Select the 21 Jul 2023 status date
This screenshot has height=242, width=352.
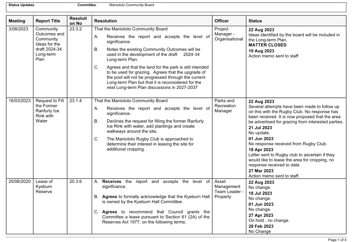(260, 128)
